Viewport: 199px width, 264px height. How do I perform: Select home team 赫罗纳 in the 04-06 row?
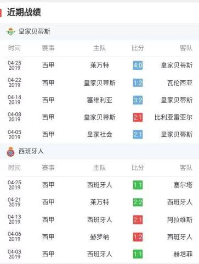(100, 237)
